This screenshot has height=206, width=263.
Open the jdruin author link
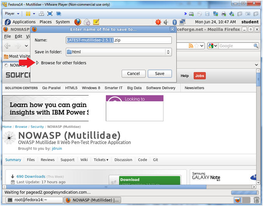click(57, 149)
